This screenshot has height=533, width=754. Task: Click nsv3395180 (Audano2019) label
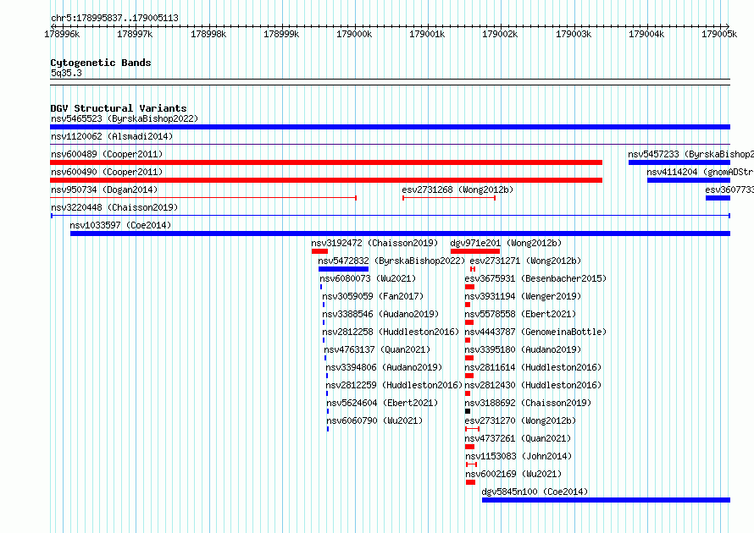[523, 349]
